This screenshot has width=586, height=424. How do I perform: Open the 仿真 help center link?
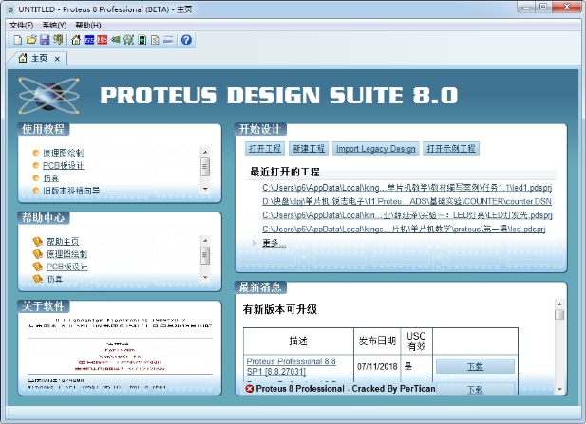[54, 279]
